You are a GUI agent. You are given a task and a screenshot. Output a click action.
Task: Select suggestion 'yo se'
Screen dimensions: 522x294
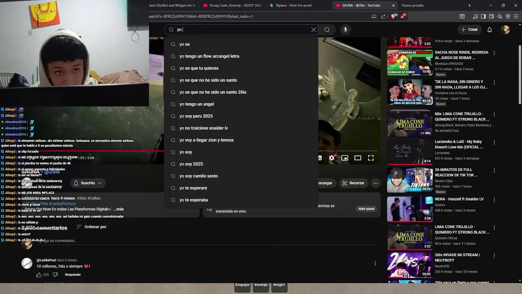(x=241, y=44)
